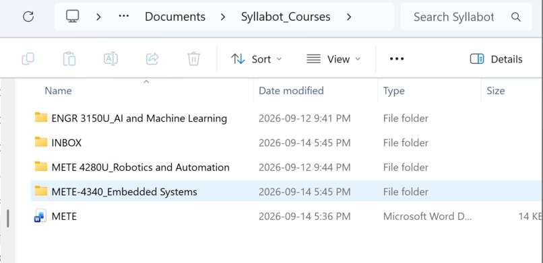Select Syllabot_Courses in the breadcrumb
Image resolution: width=543 pixels, height=263 pixels.
click(x=286, y=17)
